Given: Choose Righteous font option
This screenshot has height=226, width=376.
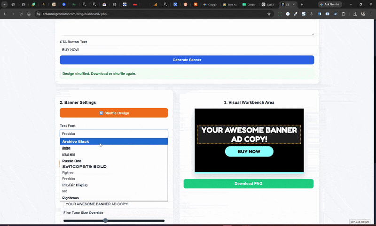Looking at the screenshot, I should [114, 198].
